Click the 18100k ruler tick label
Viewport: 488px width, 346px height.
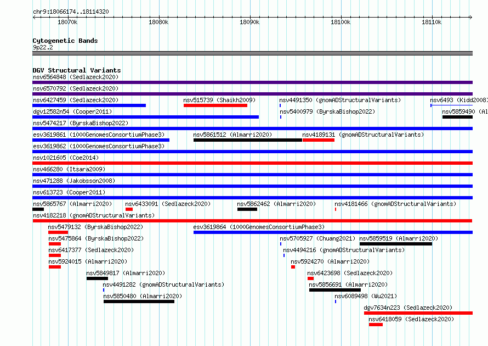click(x=341, y=22)
